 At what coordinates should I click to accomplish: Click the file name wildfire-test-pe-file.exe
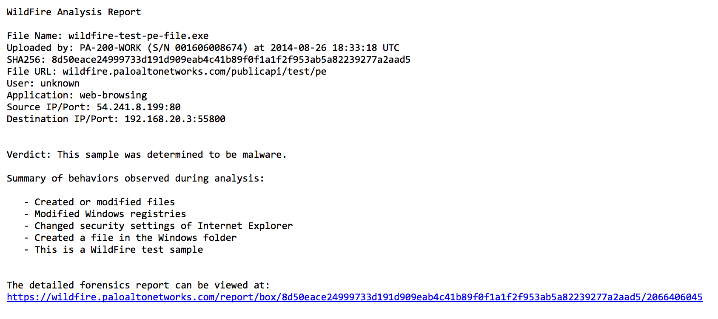click(138, 36)
